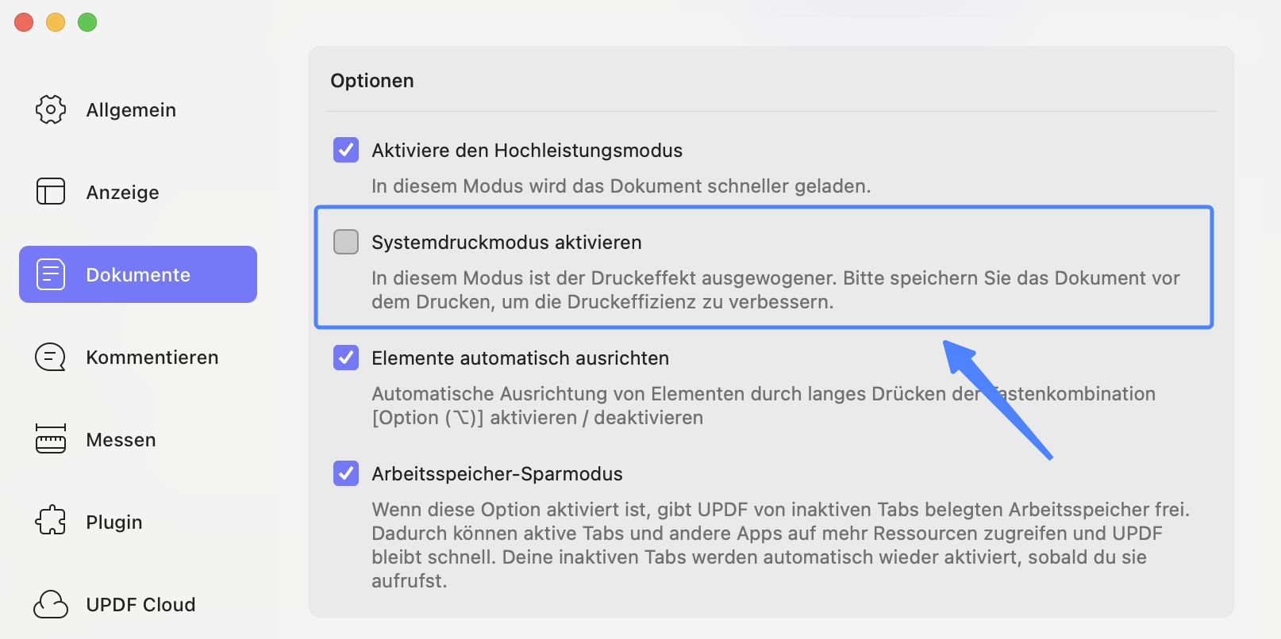1281x639 pixels.
Task: Enable the Systemdruckmodus aktivieren checkbox
Action: (x=346, y=242)
